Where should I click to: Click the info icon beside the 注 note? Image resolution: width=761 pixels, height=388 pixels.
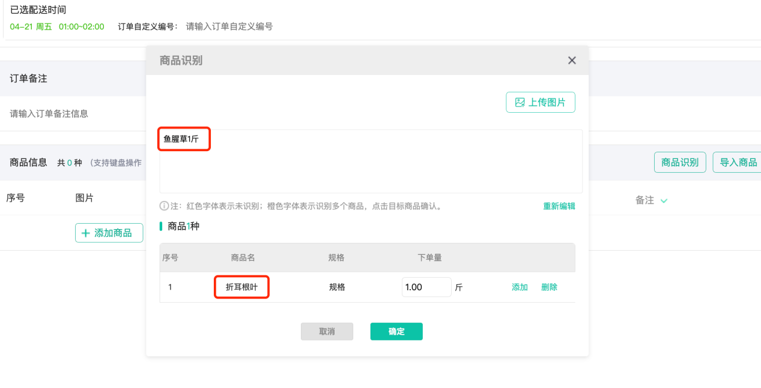(x=164, y=206)
